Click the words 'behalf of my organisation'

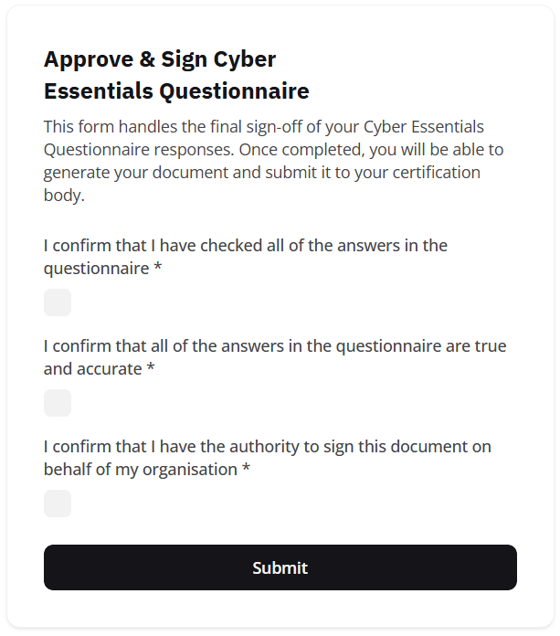point(141,470)
